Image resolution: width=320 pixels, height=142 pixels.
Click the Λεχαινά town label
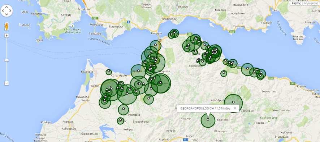click(x=68, y=122)
